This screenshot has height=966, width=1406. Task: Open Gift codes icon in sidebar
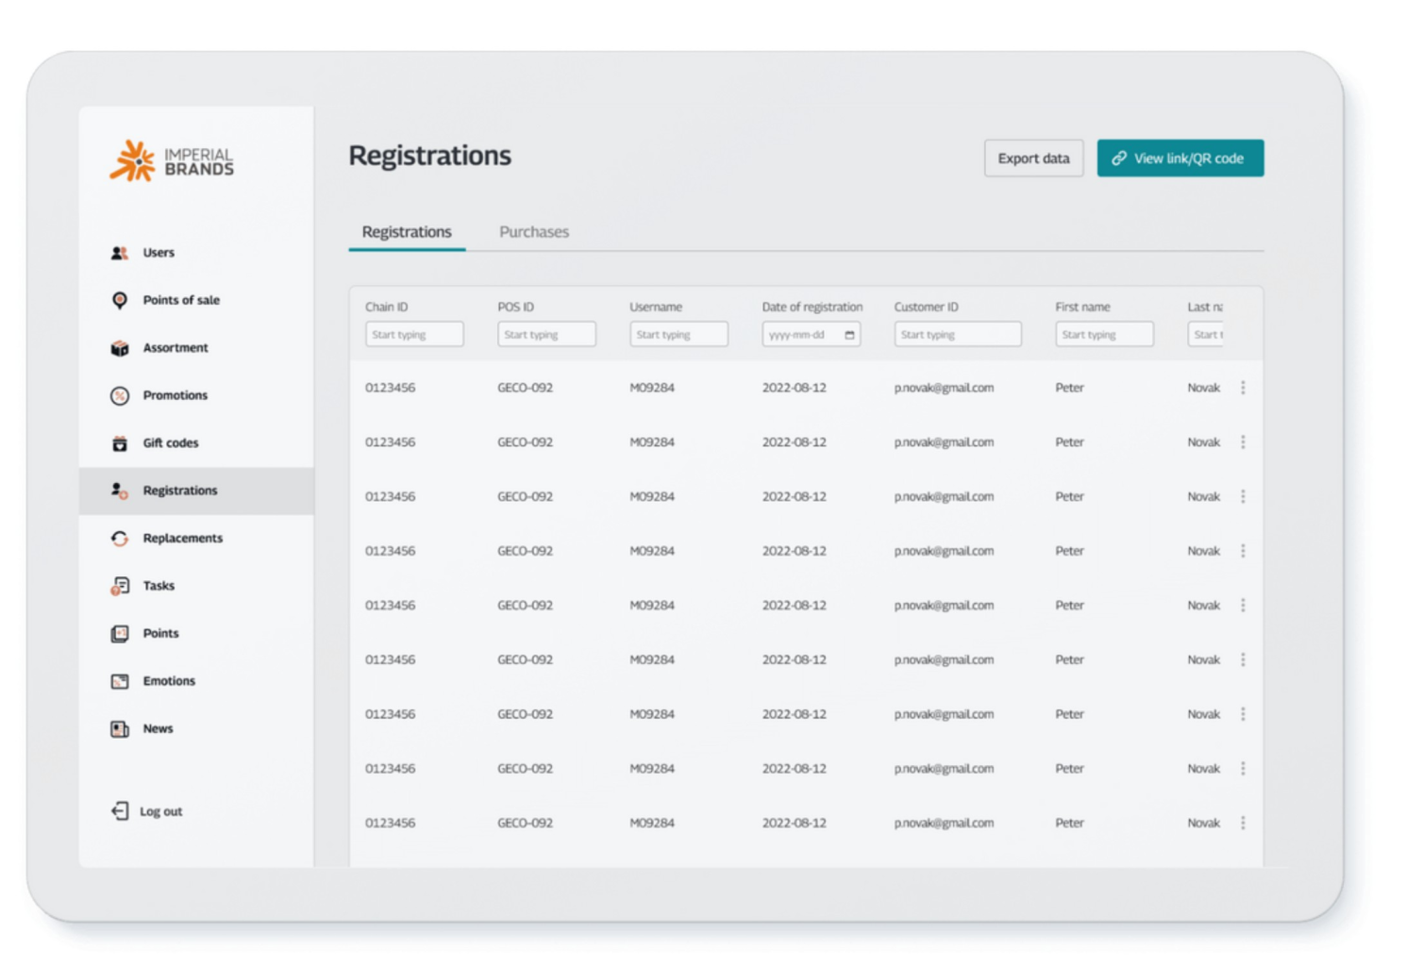119,443
